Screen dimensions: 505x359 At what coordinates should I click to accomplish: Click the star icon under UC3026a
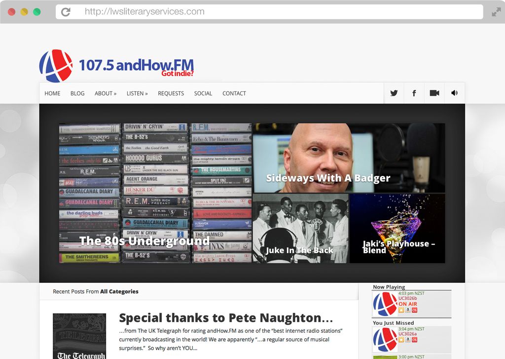click(401, 339)
